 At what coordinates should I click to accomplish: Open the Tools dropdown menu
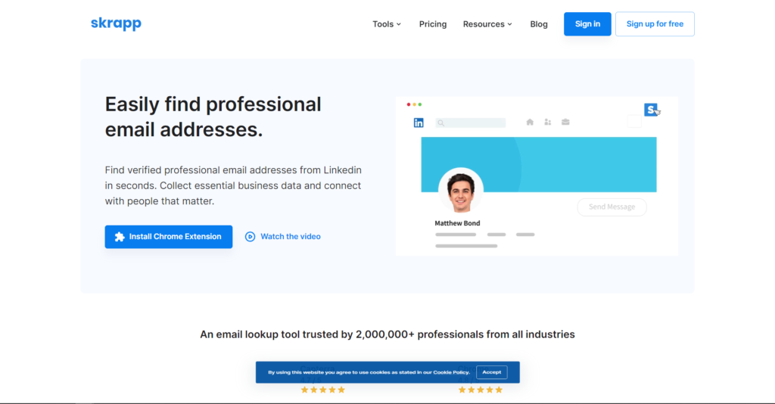point(387,24)
